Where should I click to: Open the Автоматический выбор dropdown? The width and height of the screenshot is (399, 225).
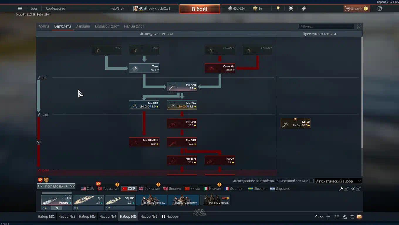pyautogui.click(x=338, y=181)
